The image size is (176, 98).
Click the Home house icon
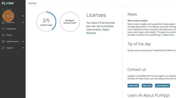coord(3,10)
